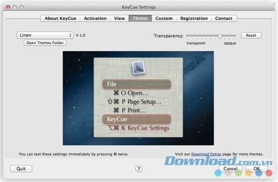Click the 'Print…' row in preview
278x182 pixels.
coord(129,110)
